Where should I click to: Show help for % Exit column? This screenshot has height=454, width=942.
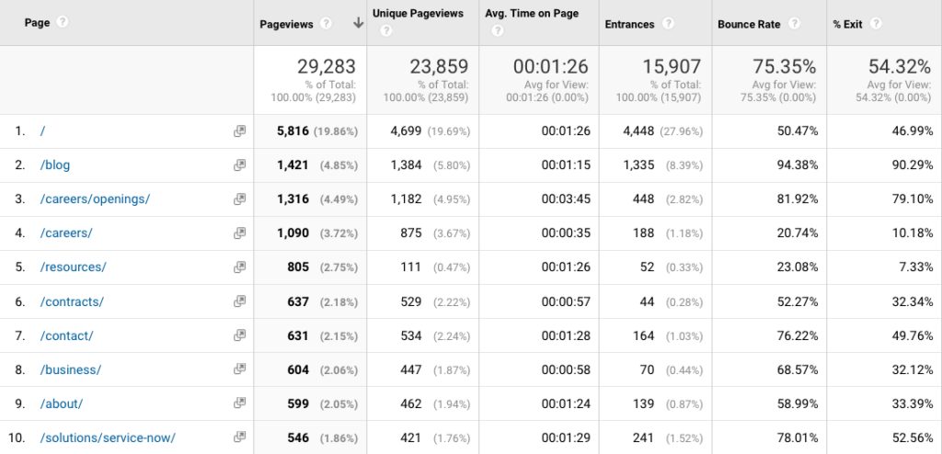click(876, 23)
